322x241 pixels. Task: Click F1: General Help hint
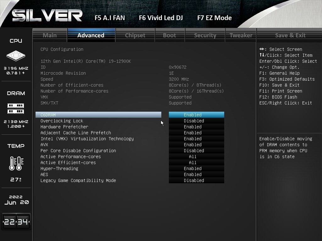(x=279, y=73)
